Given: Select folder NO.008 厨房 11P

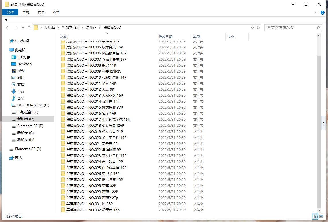Looking at the screenshot, I should (x=91, y=65).
